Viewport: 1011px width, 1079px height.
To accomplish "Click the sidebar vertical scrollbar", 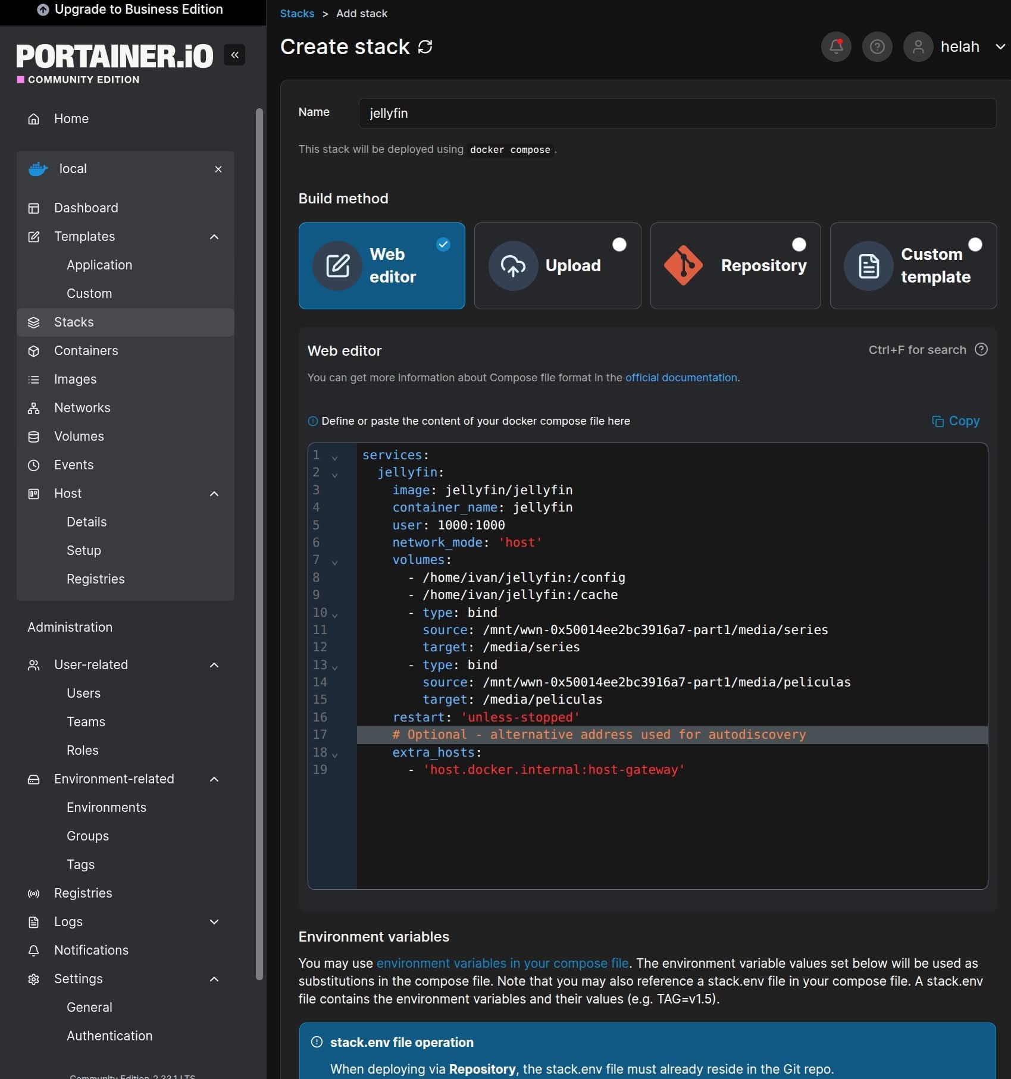I will coord(259,544).
